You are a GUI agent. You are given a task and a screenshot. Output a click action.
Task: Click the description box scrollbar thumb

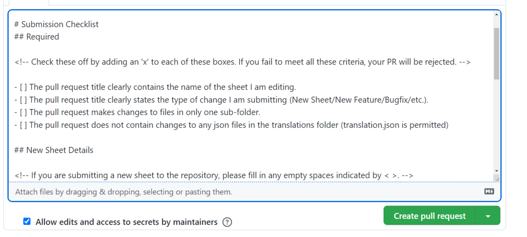pos(496,53)
